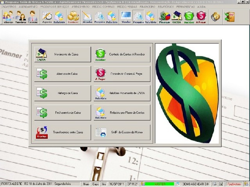The height and width of the screenshot is (187, 250).
Task: Click the 16/07/2011 date field
Action: [x=117, y=184]
